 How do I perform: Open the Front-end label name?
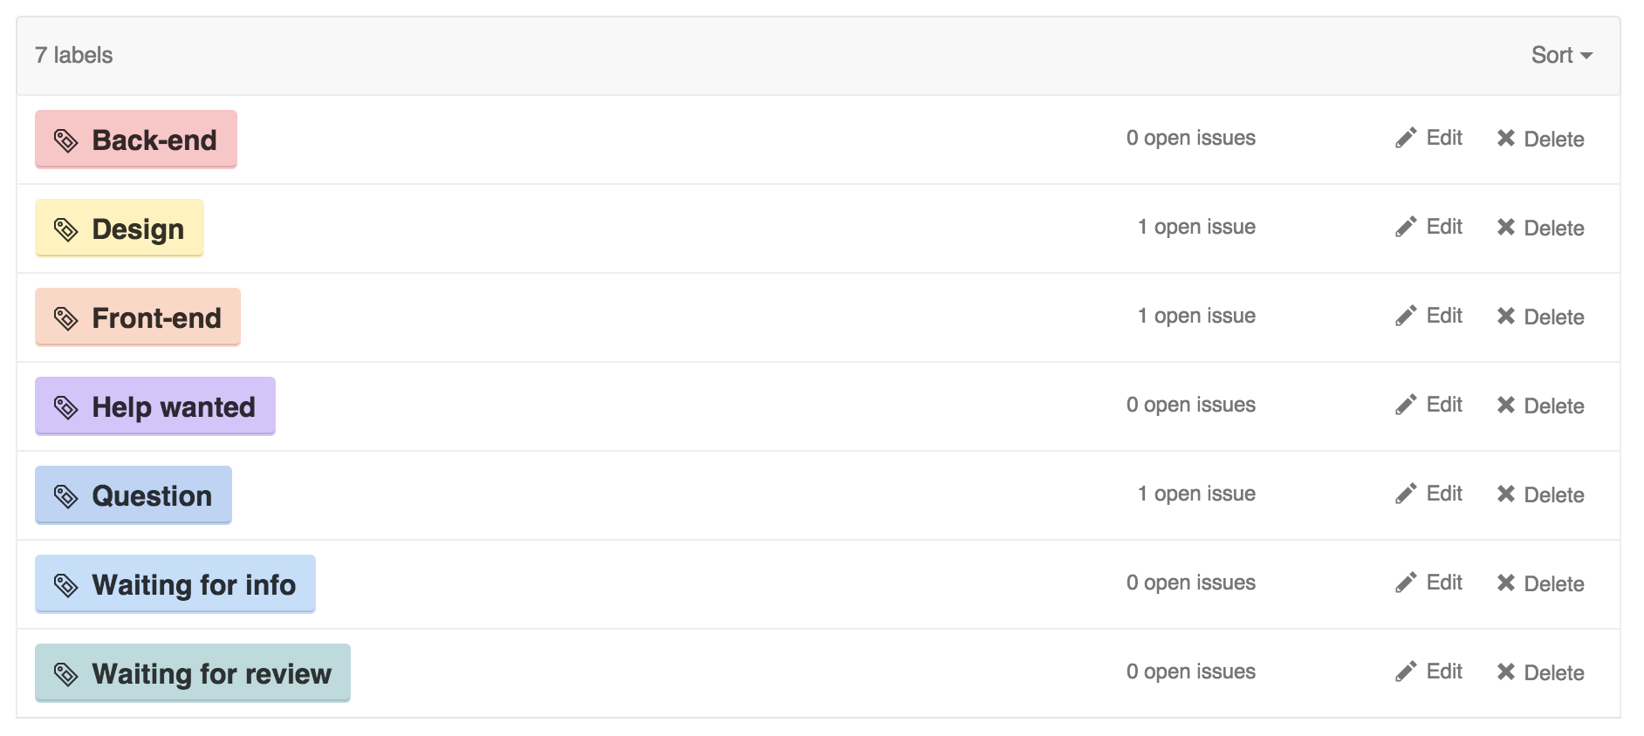(156, 318)
